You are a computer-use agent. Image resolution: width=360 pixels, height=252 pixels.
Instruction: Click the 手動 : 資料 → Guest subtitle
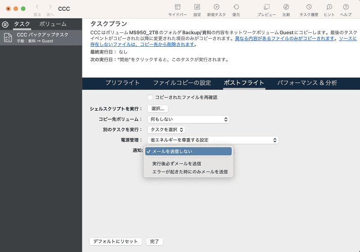click(35, 41)
